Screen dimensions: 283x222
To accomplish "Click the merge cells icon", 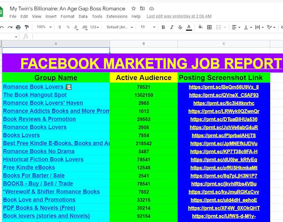I will point(218,27).
